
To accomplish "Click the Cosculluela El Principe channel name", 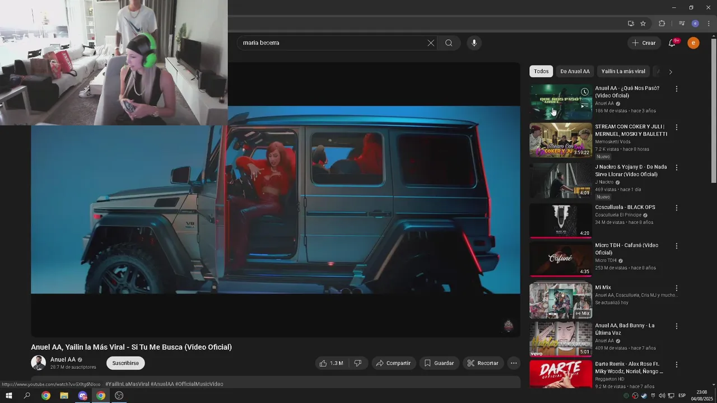I will coord(618,215).
